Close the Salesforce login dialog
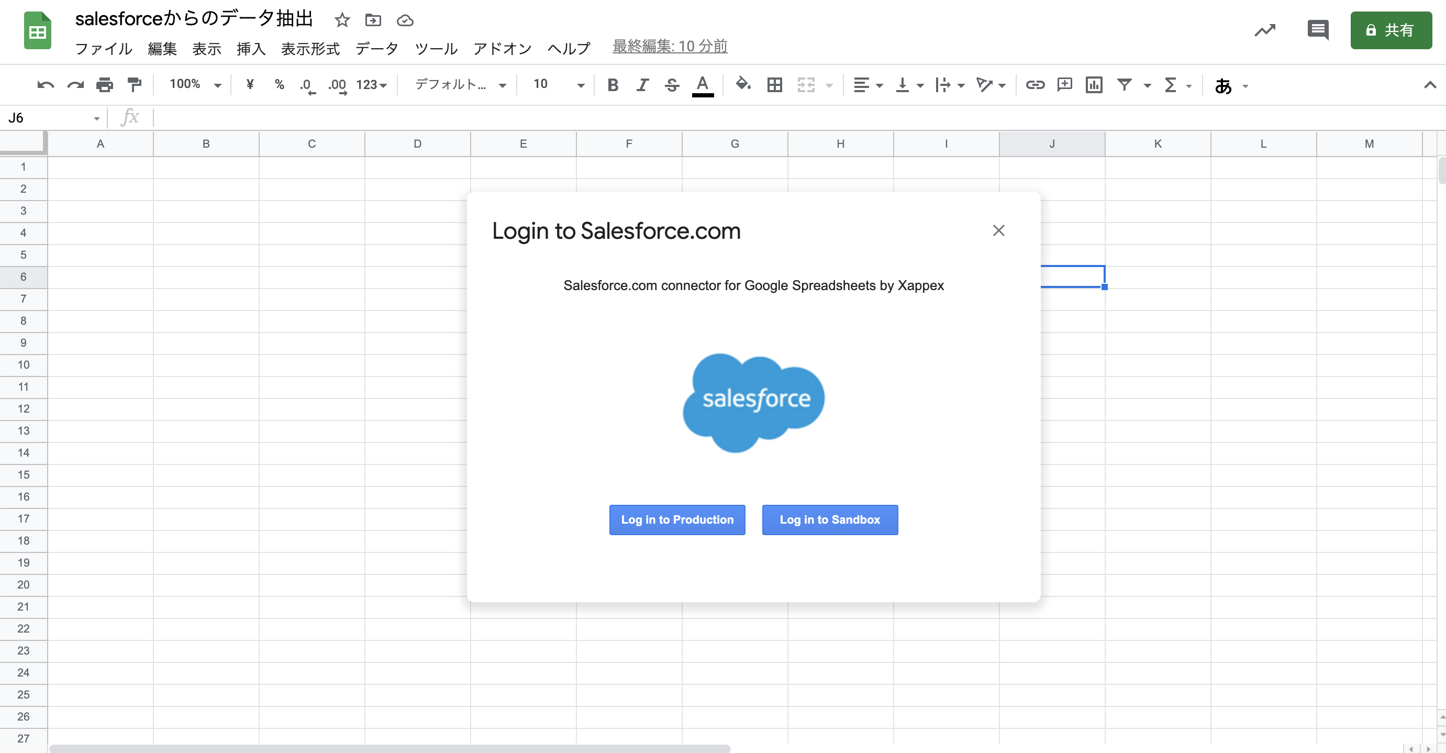1446x753 pixels. pyautogui.click(x=998, y=230)
